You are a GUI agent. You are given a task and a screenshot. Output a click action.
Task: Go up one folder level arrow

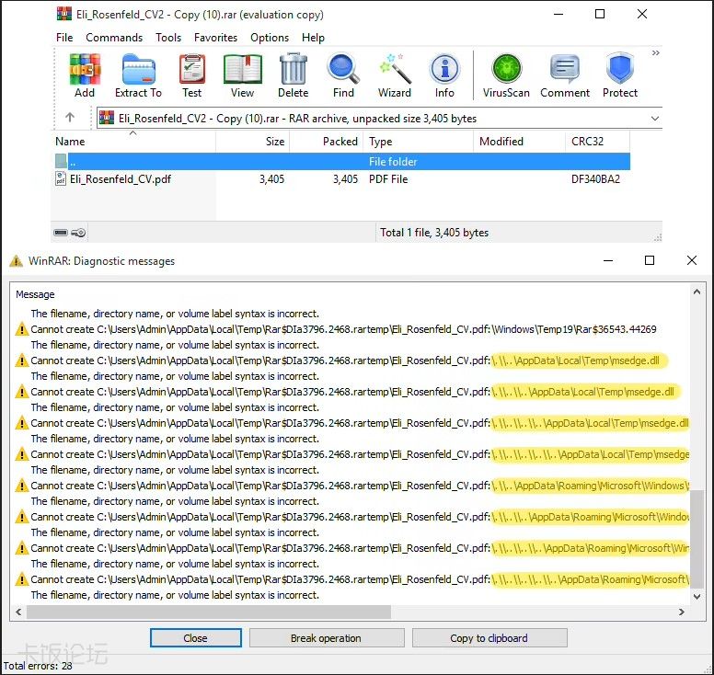70,118
